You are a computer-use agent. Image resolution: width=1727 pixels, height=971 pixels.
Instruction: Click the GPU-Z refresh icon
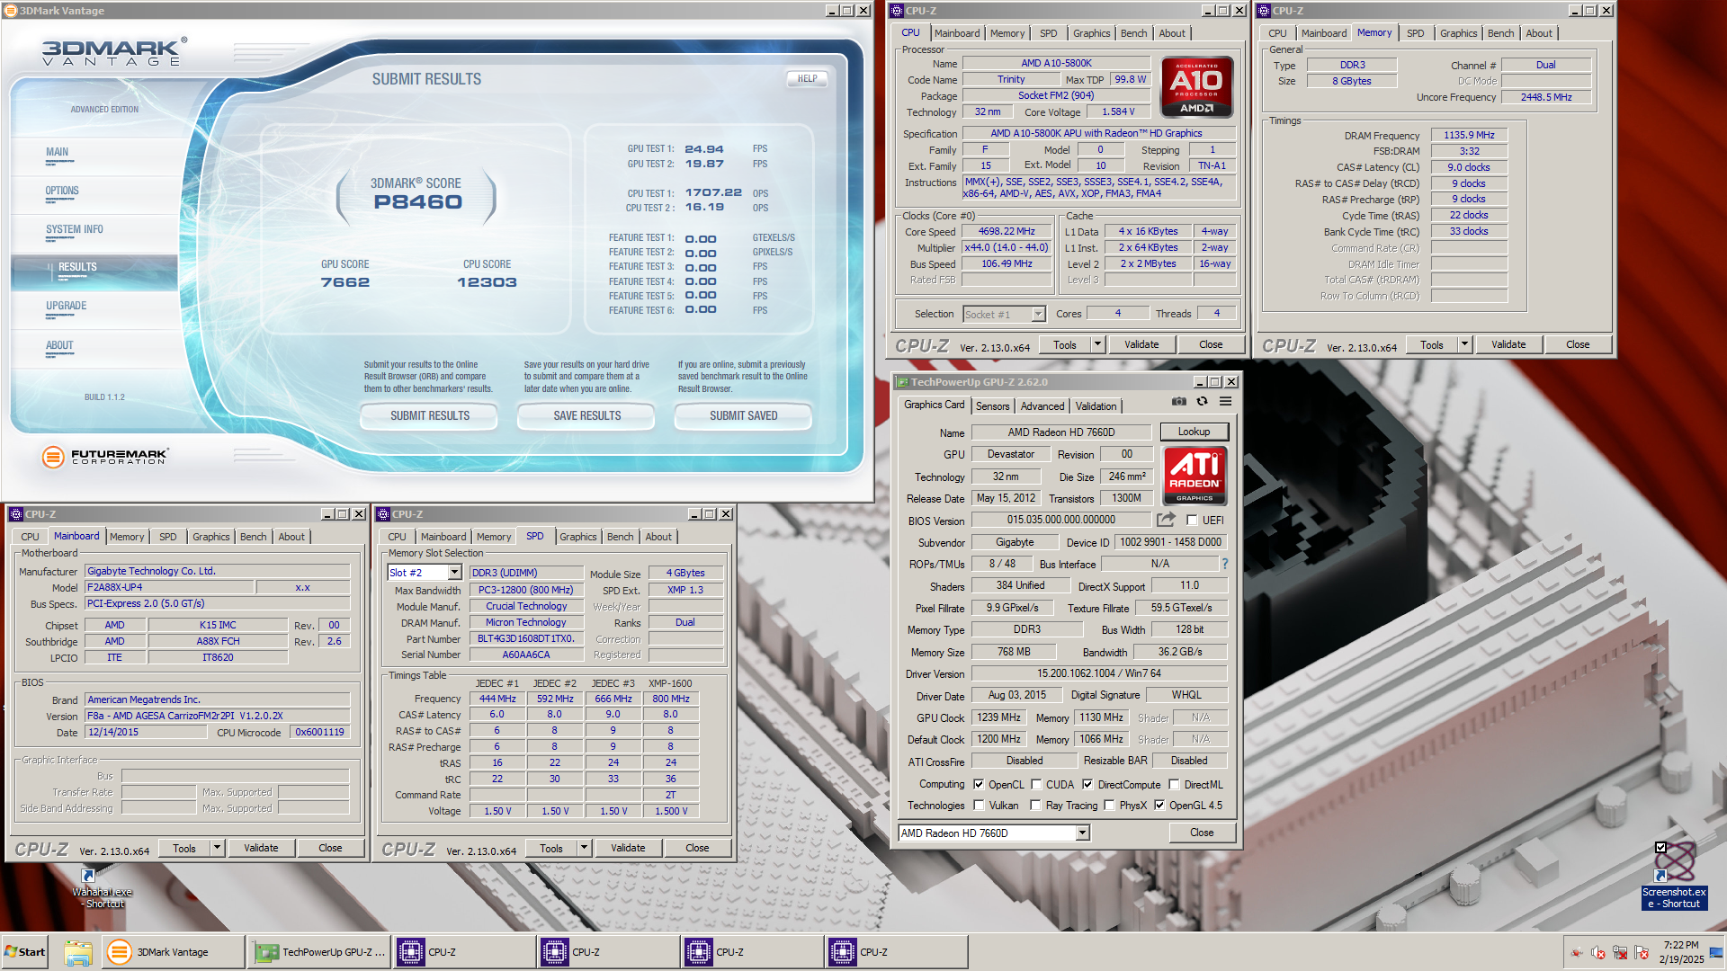[x=1202, y=402]
